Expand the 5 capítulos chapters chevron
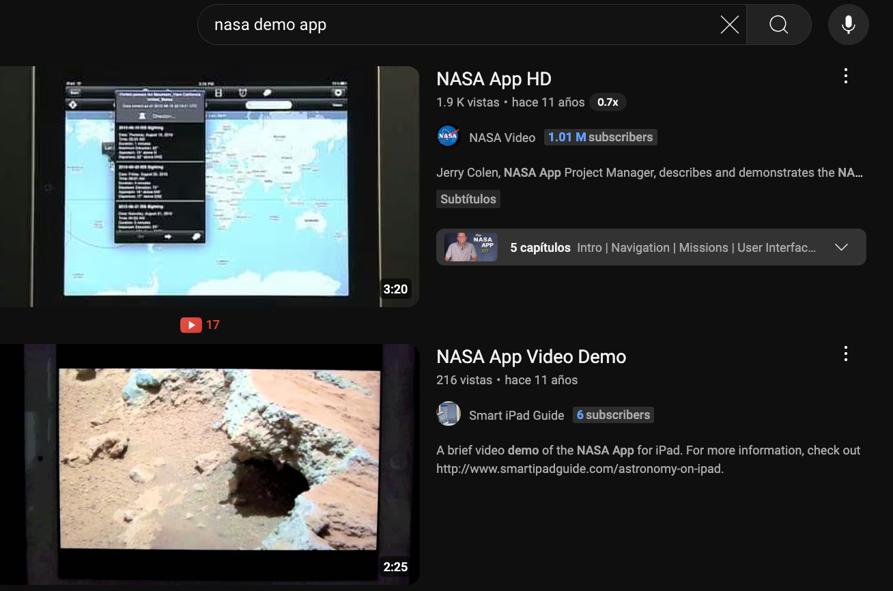 841,247
